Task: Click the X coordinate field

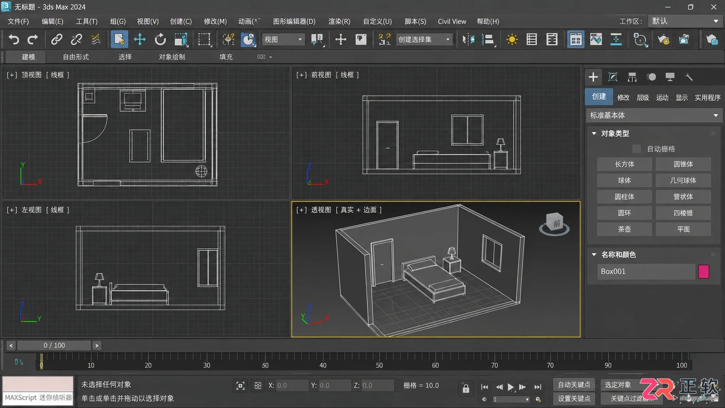Action: tap(291, 385)
